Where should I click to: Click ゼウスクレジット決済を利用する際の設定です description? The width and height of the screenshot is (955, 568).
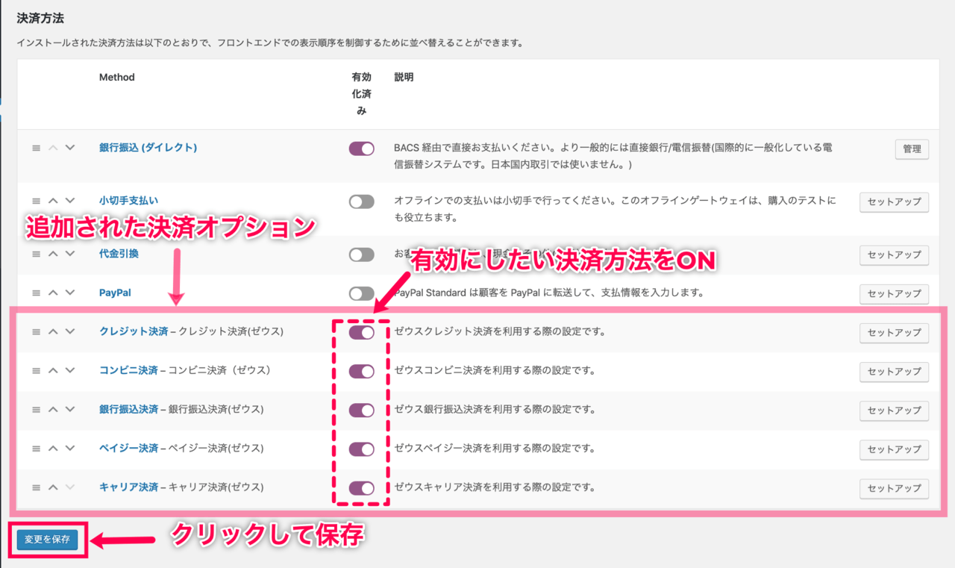coord(500,332)
